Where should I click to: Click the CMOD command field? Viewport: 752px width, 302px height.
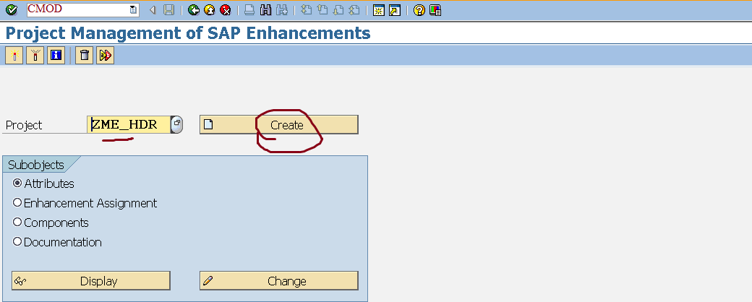pyautogui.click(x=77, y=9)
